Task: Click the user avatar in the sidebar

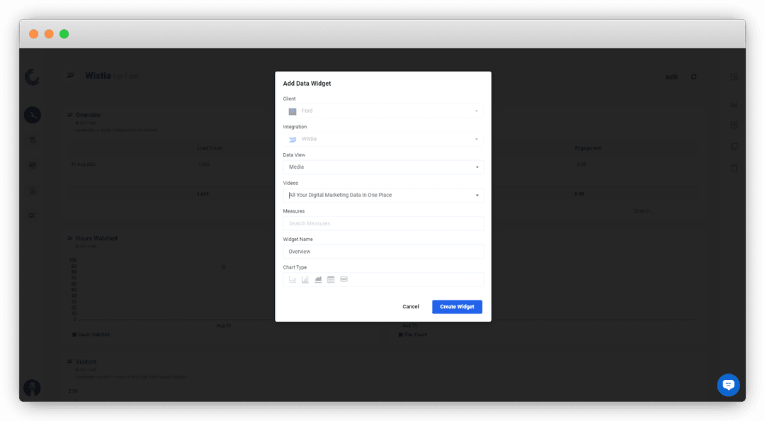Action: tap(32, 388)
